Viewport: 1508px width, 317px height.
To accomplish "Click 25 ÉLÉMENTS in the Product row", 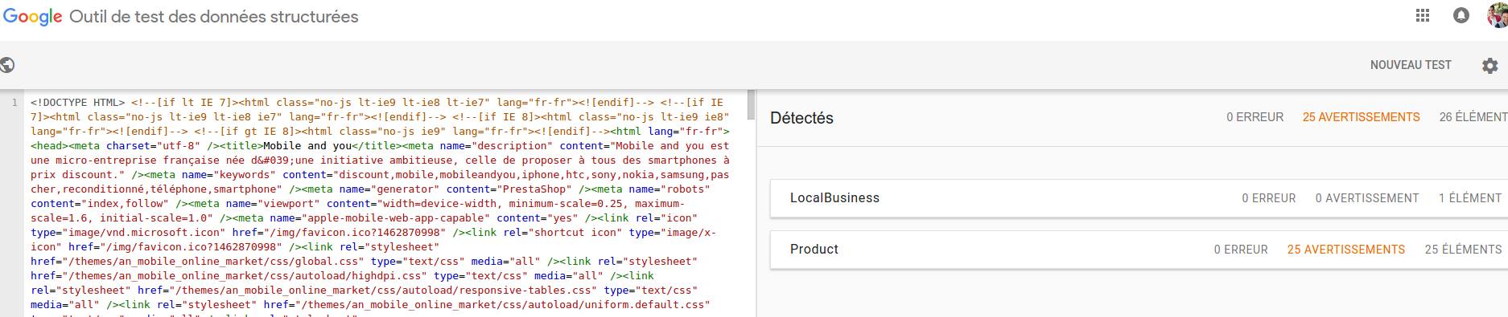I will pos(1463,250).
